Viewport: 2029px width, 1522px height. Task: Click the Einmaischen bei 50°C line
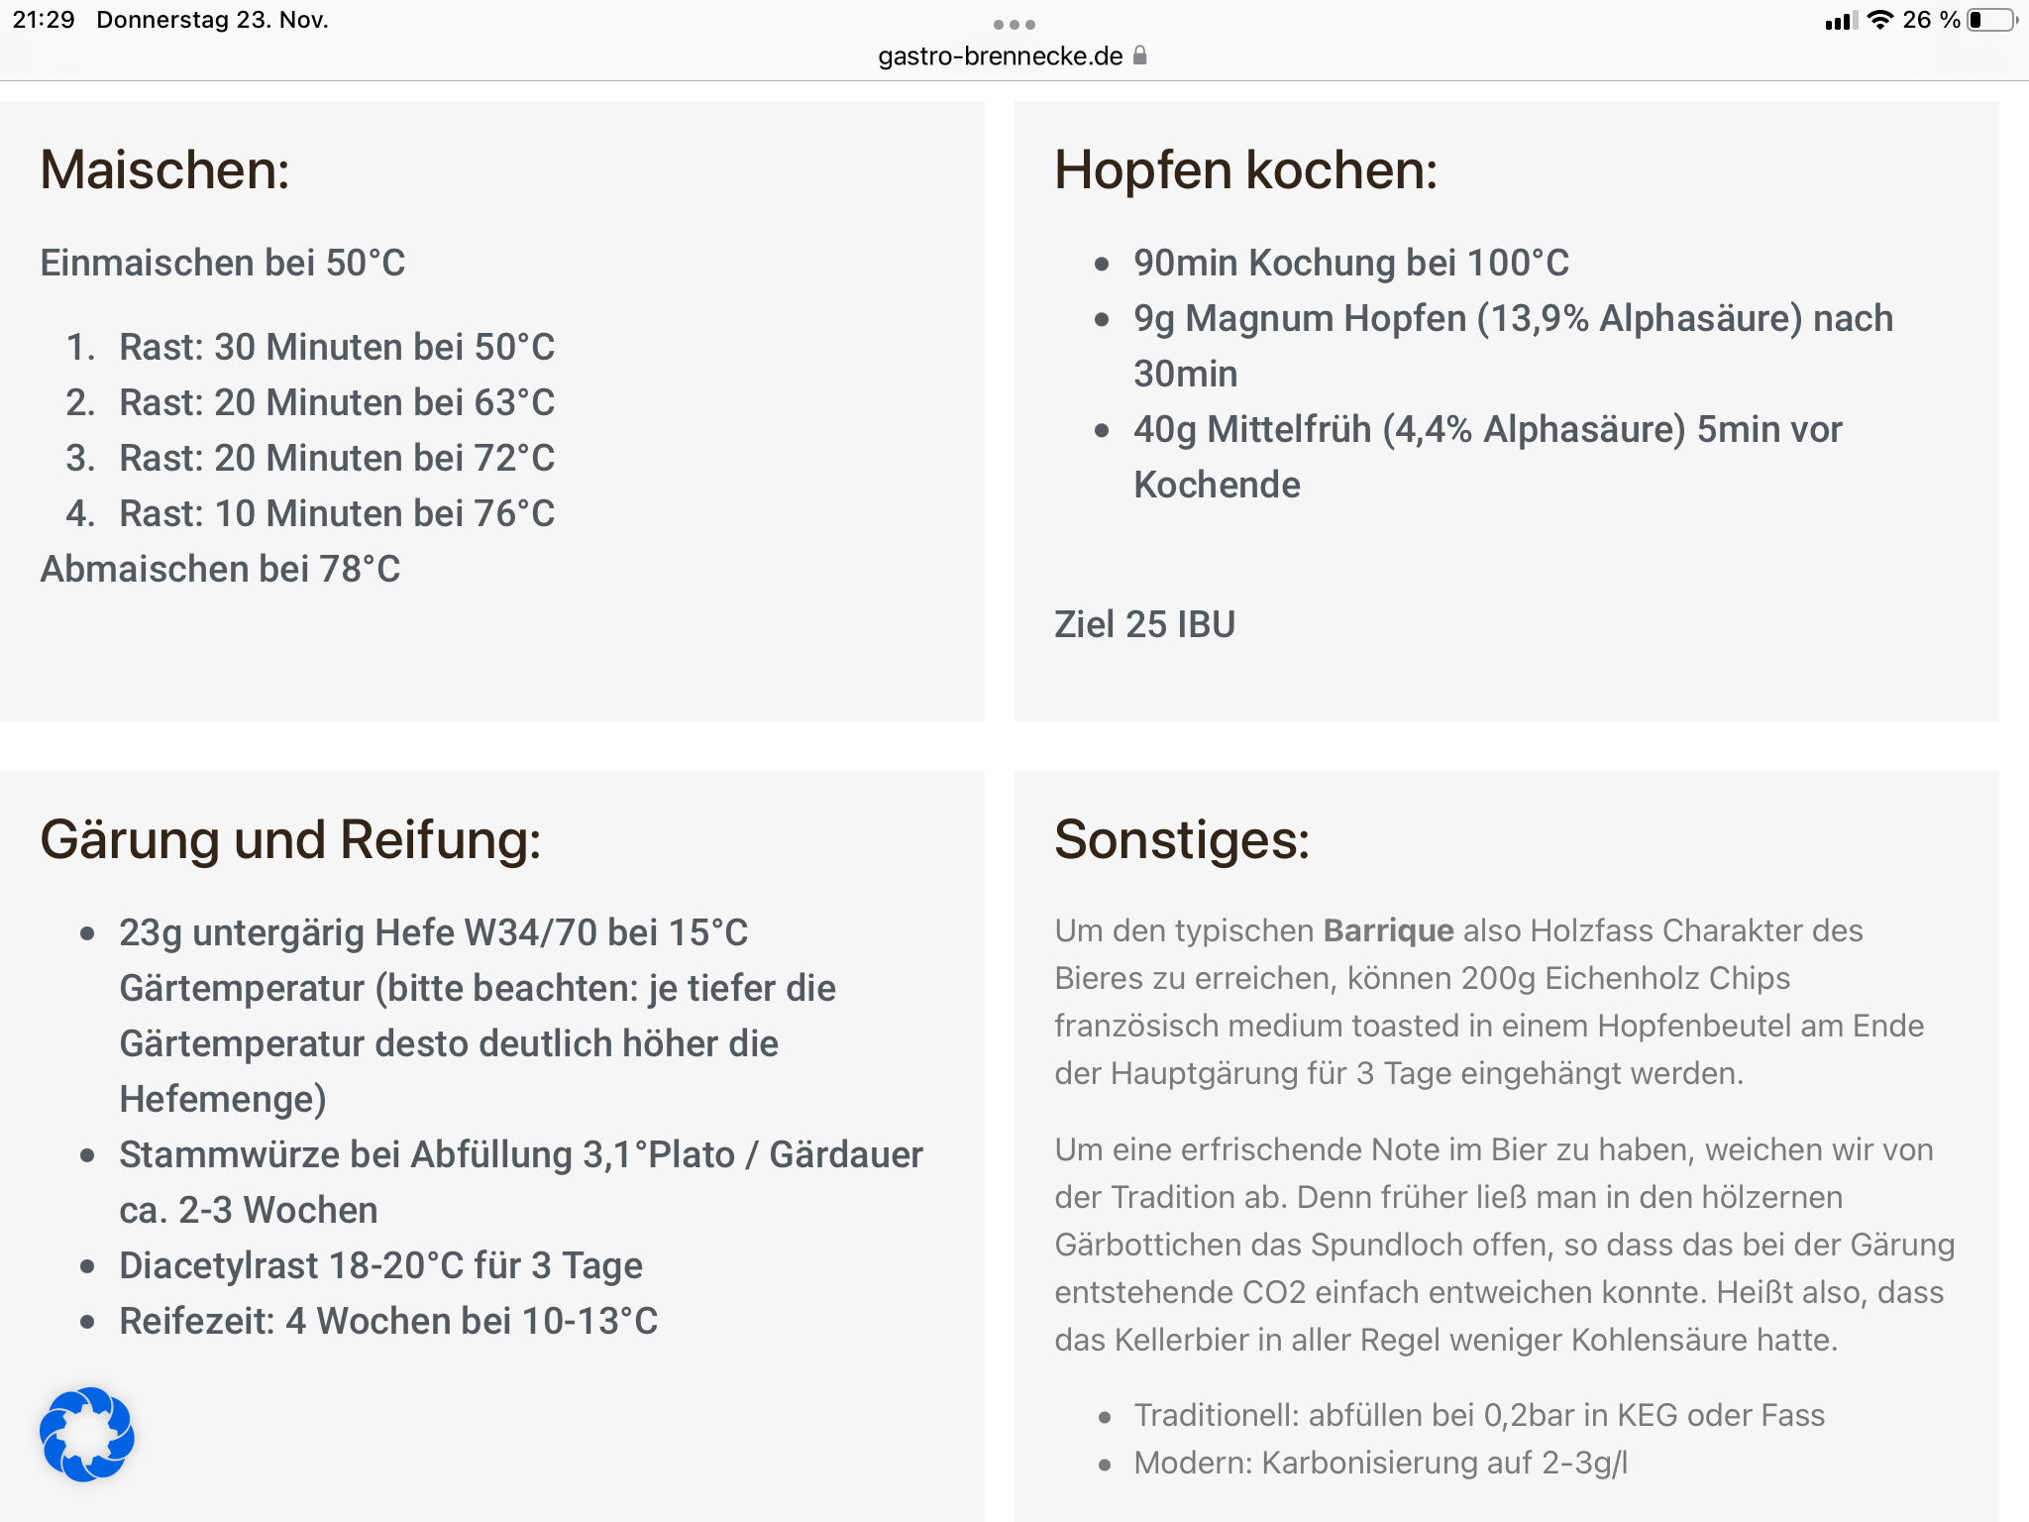coord(223,263)
